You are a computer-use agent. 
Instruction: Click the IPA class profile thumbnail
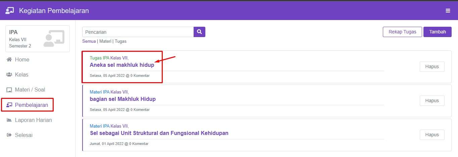(54, 38)
